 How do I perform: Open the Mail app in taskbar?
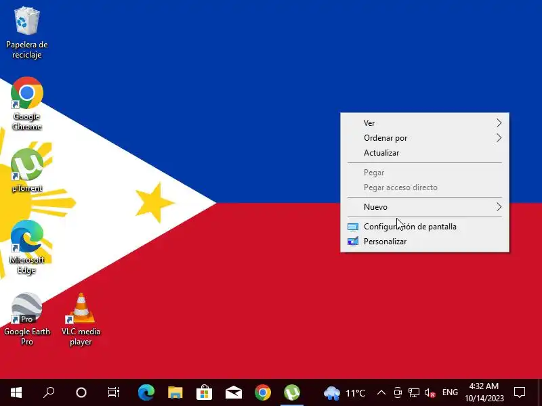[234, 392]
